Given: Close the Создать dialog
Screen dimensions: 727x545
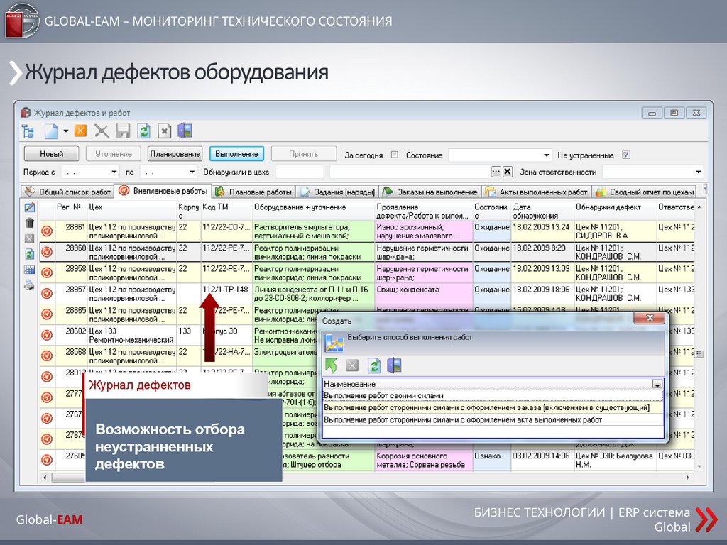Looking at the screenshot, I should pyautogui.click(x=650, y=318).
